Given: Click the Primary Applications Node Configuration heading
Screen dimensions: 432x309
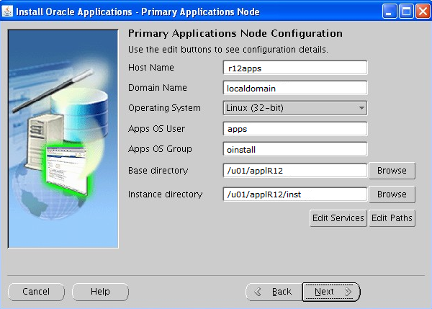Looking at the screenshot, I should pyautogui.click(x=235, y=34).
